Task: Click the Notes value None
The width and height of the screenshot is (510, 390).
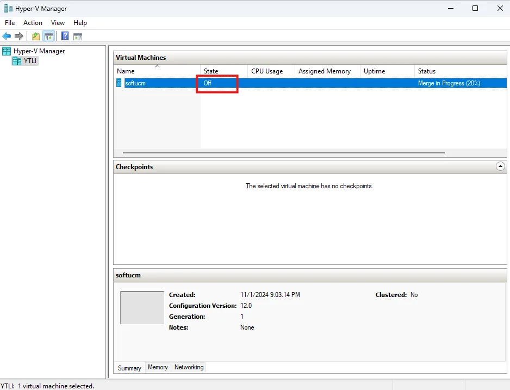Action: (247, 327)
